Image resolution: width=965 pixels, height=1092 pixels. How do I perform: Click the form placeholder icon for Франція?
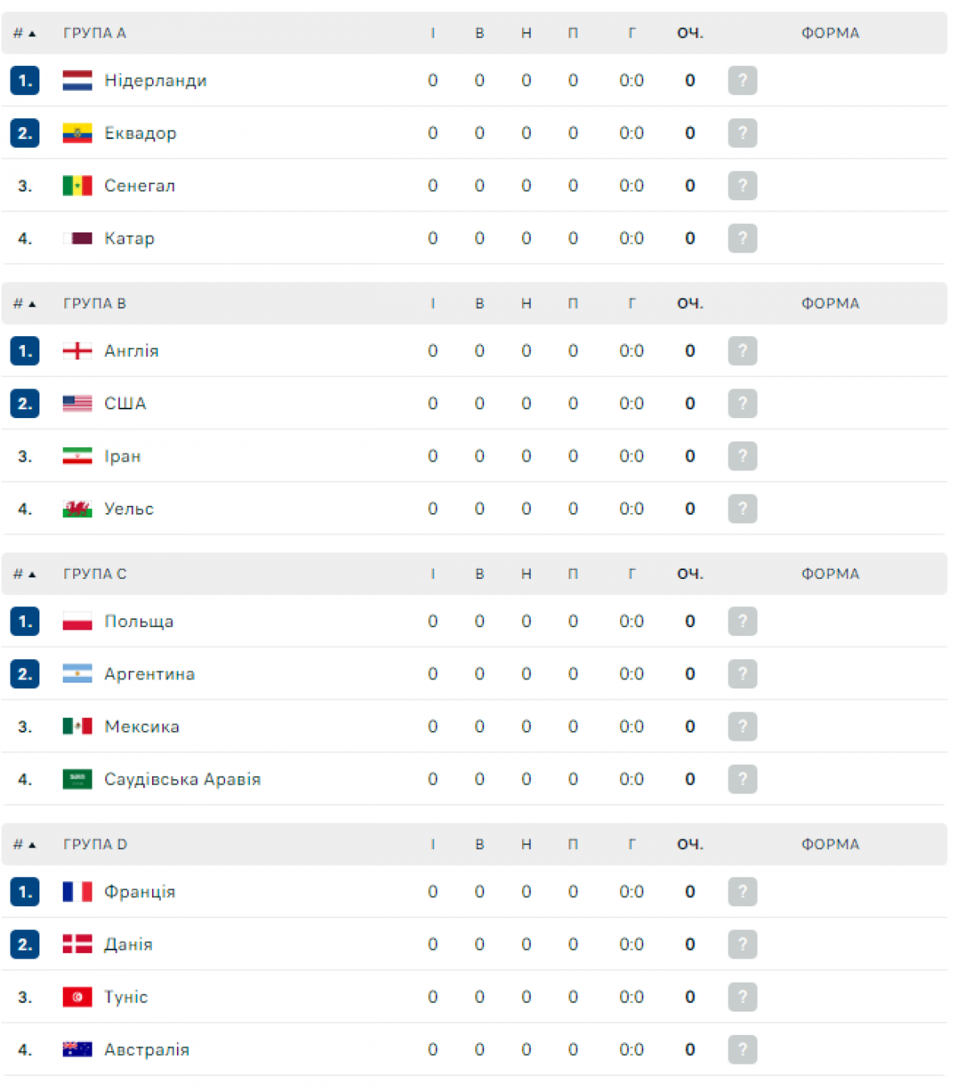(742, 892)
